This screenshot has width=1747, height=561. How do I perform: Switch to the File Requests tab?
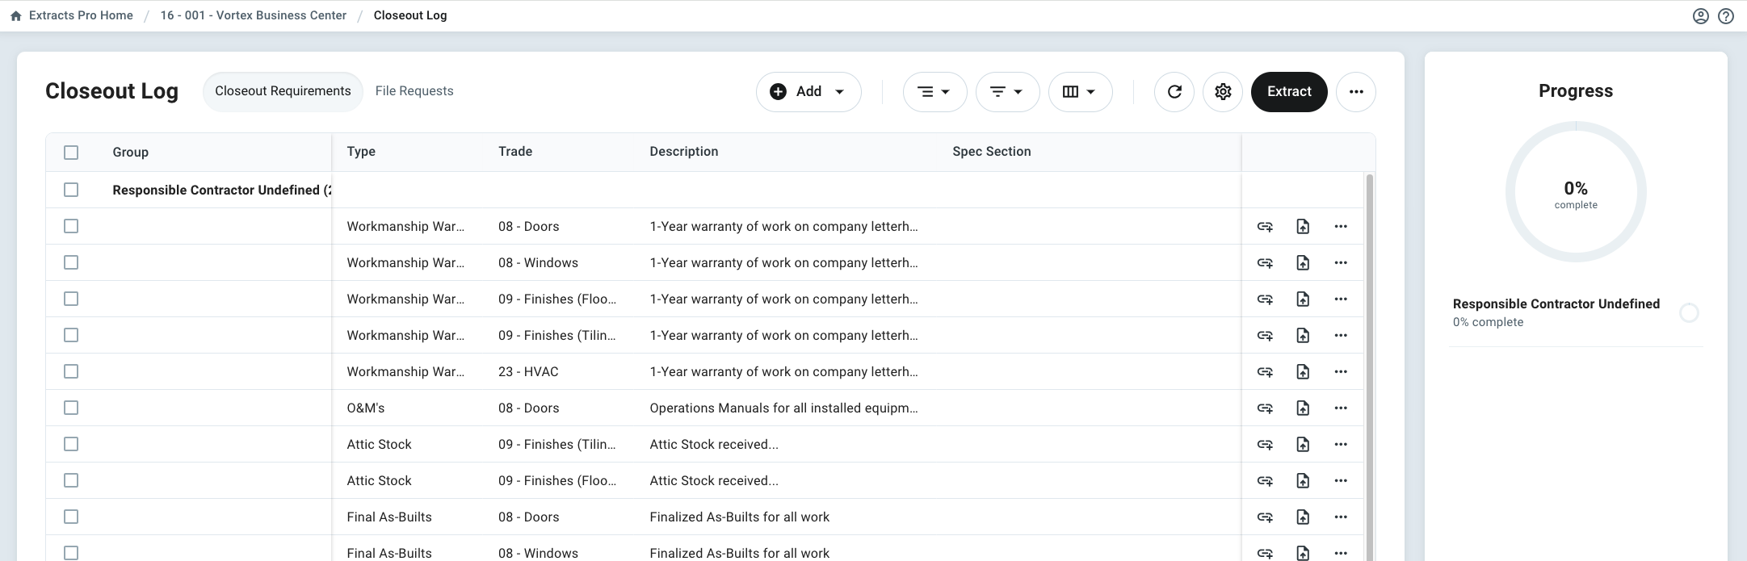point(414,91)
